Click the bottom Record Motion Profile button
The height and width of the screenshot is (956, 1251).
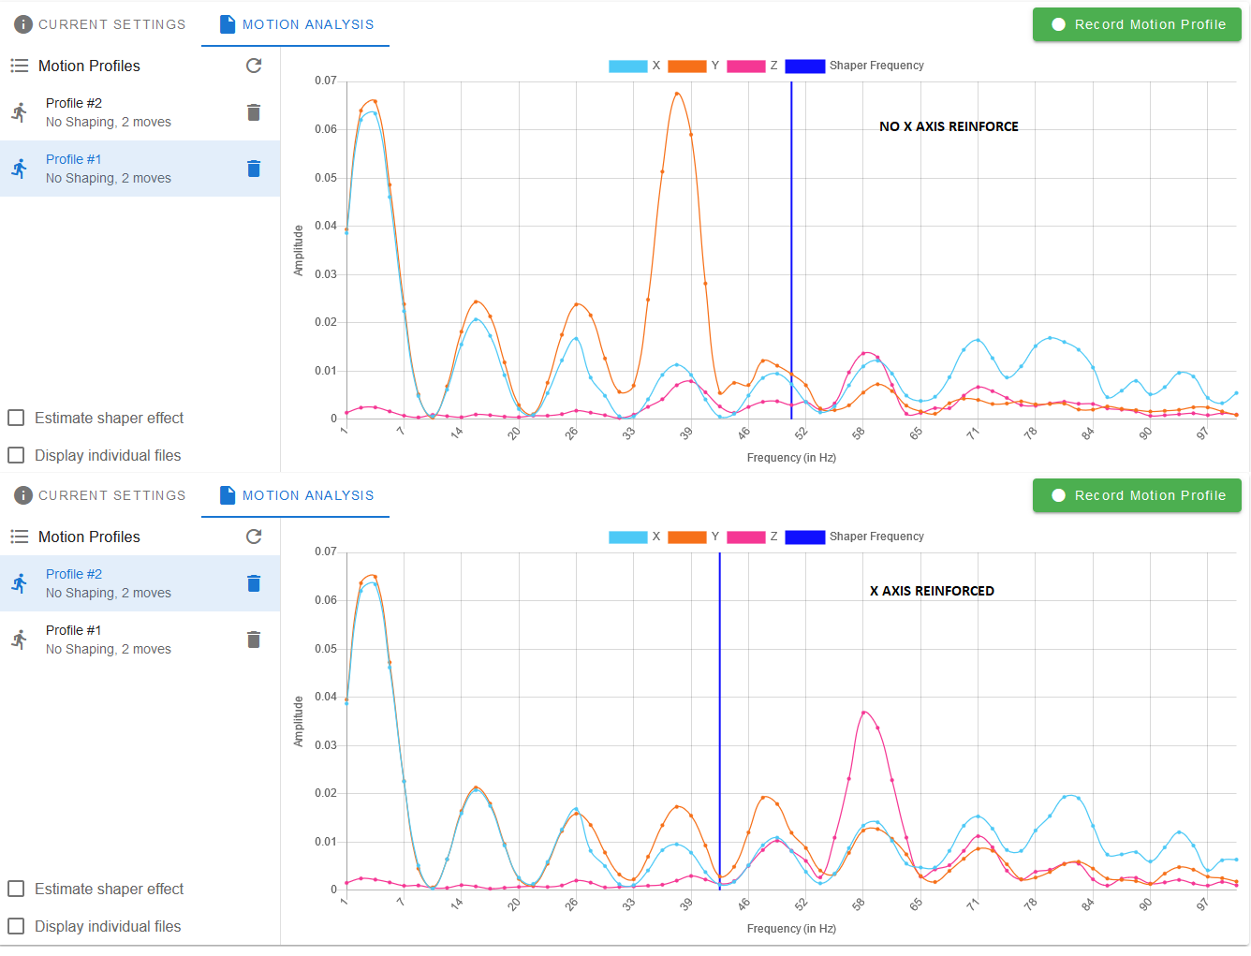[1137, 495]
